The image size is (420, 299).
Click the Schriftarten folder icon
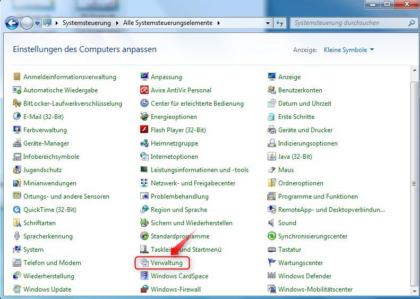click(17, 223)
